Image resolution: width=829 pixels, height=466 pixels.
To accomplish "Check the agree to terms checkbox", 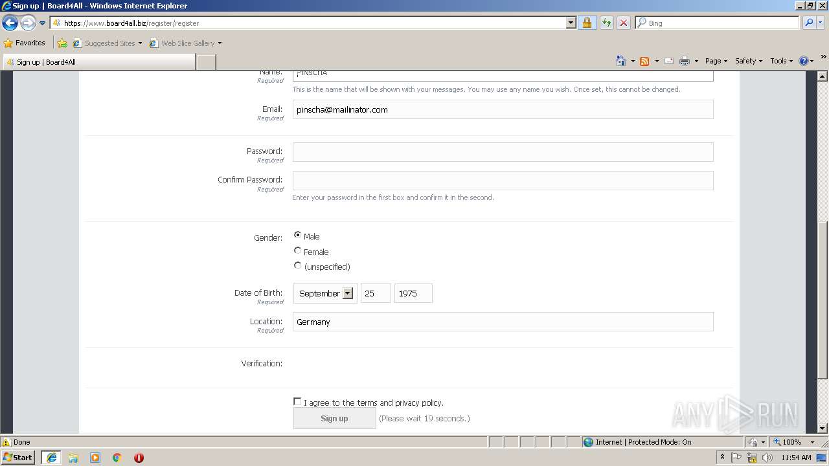I will tap(297, 402).
